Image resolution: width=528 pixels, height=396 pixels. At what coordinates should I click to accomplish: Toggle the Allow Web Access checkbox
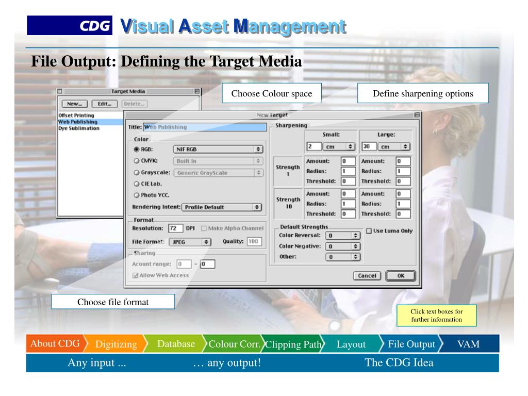[136, 275]
